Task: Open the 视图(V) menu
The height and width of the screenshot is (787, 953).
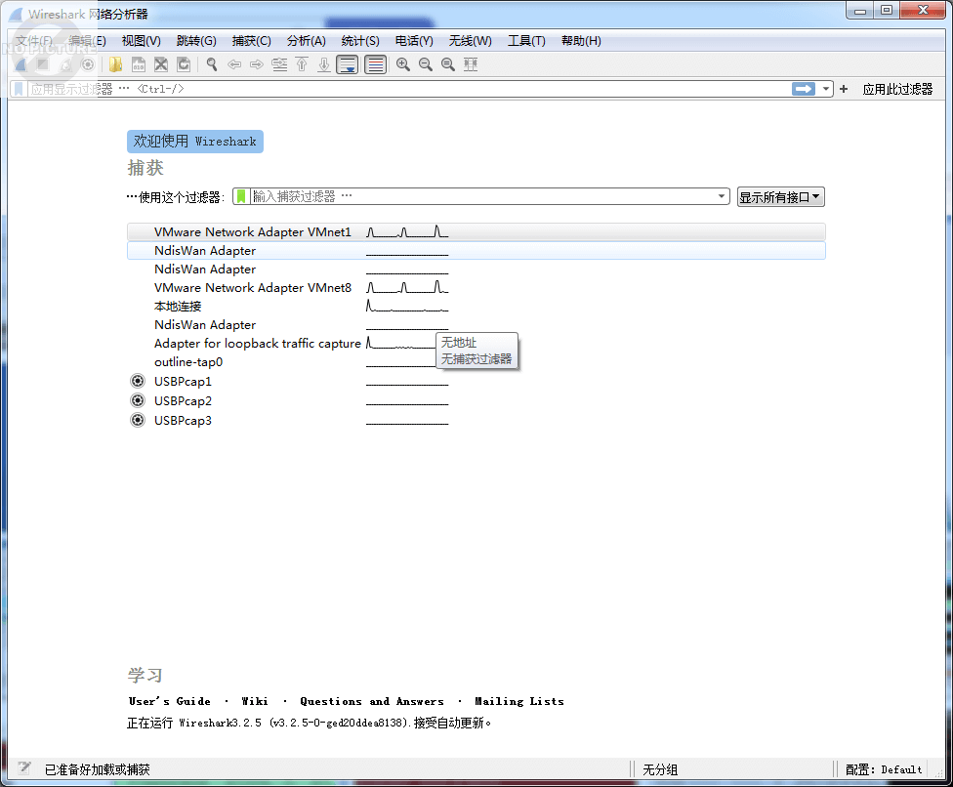Action: pyautogui.click(x=141, y=41)
